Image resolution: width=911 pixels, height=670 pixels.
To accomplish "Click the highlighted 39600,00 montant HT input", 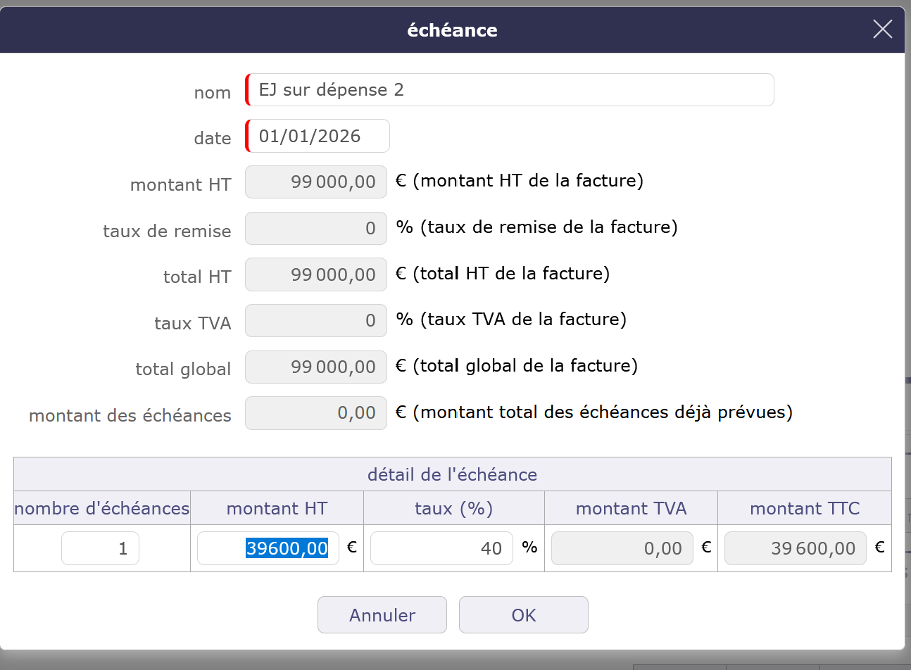I will tap(268, 548).
